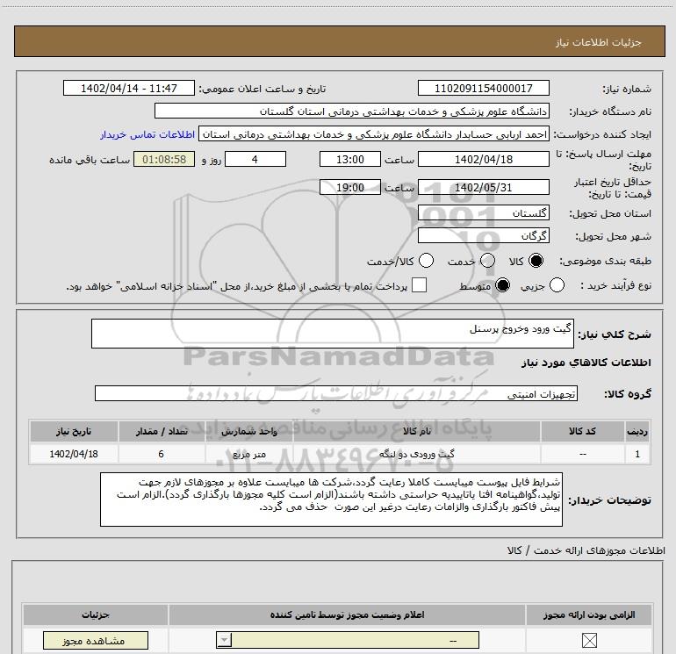676x654 pixels.
Task: Click unit cell متر مربع
Action: pyautogui.click(x=248, y=454)
